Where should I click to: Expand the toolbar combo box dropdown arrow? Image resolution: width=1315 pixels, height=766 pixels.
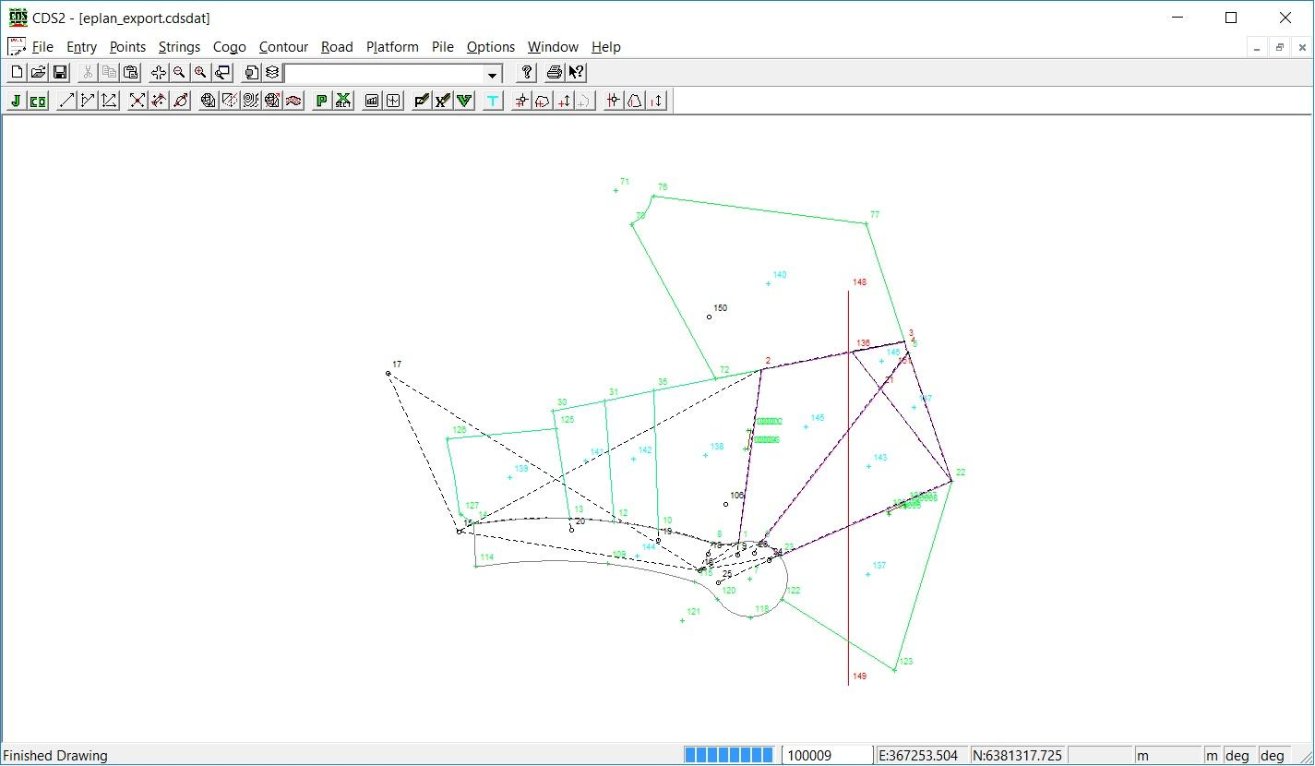(493, 74)
